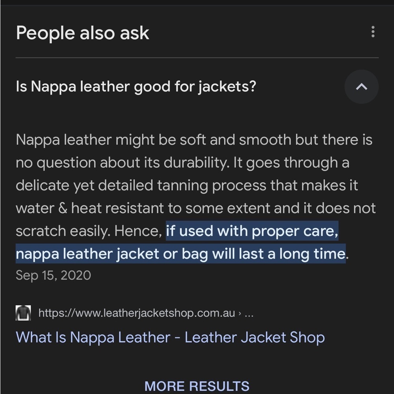Click the "water & heat resistant" text line
This screenshot has width=394, height=394.
(x=196, y=208)
